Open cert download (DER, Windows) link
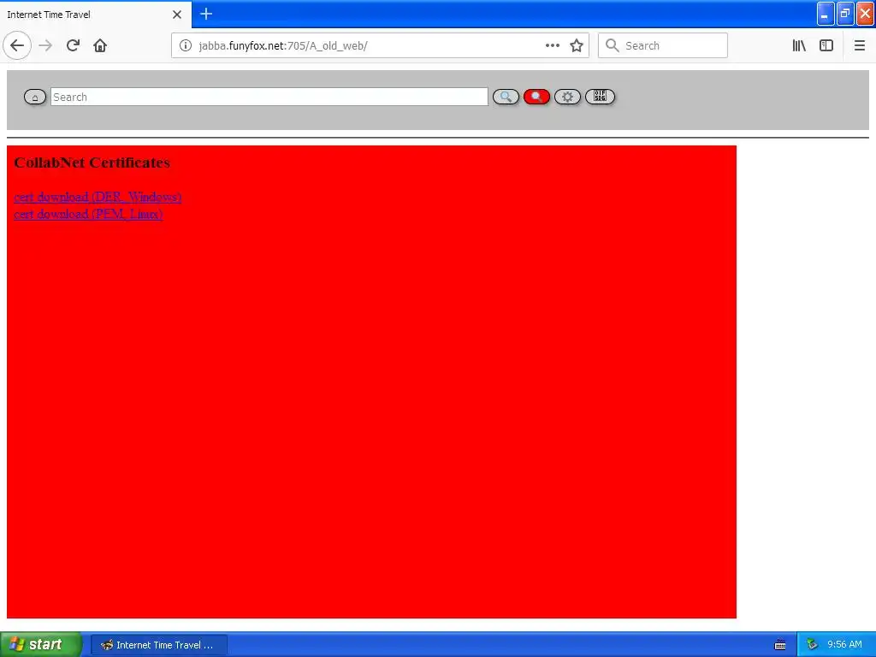876x657 pixels. pos(98,197)
